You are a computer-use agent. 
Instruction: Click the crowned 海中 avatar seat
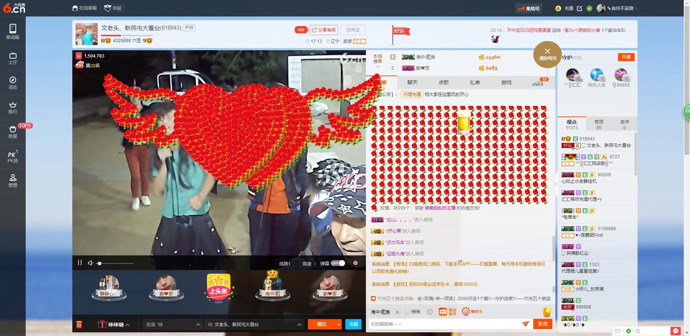point(273,286)
